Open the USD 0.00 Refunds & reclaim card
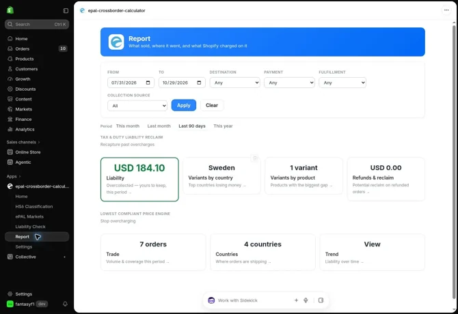The width and height of the screenshot is (458, 314). point(386,179)
